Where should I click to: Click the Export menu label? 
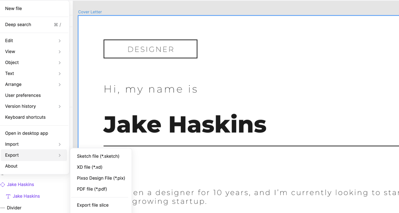coord(12,155)
